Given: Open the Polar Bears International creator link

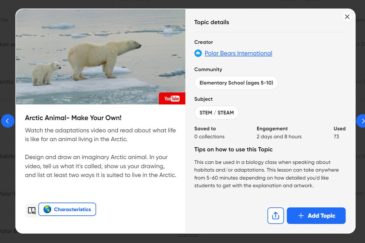Looking at the screenshot, I should (238, 53).
